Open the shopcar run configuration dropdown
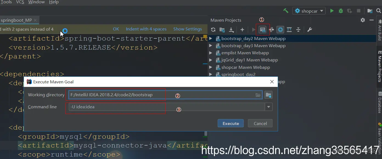Screen dimensions: 382x159 (x=309, y=11)
